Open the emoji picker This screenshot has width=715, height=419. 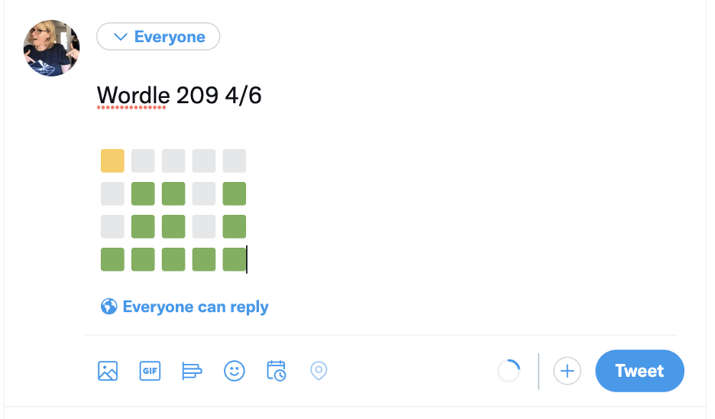[x=234, y=372]
